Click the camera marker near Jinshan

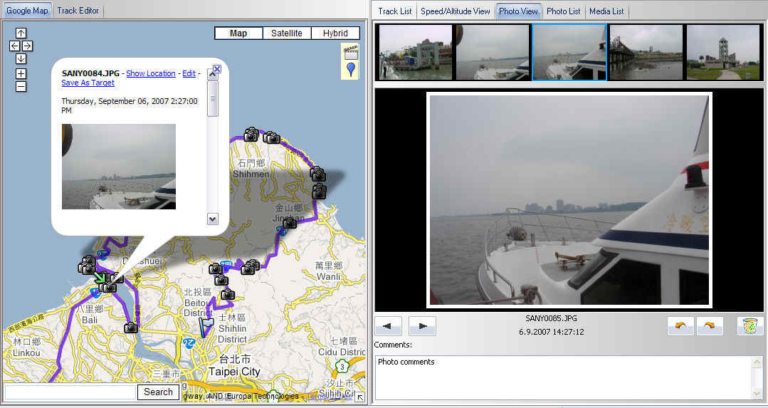[290, 224]
